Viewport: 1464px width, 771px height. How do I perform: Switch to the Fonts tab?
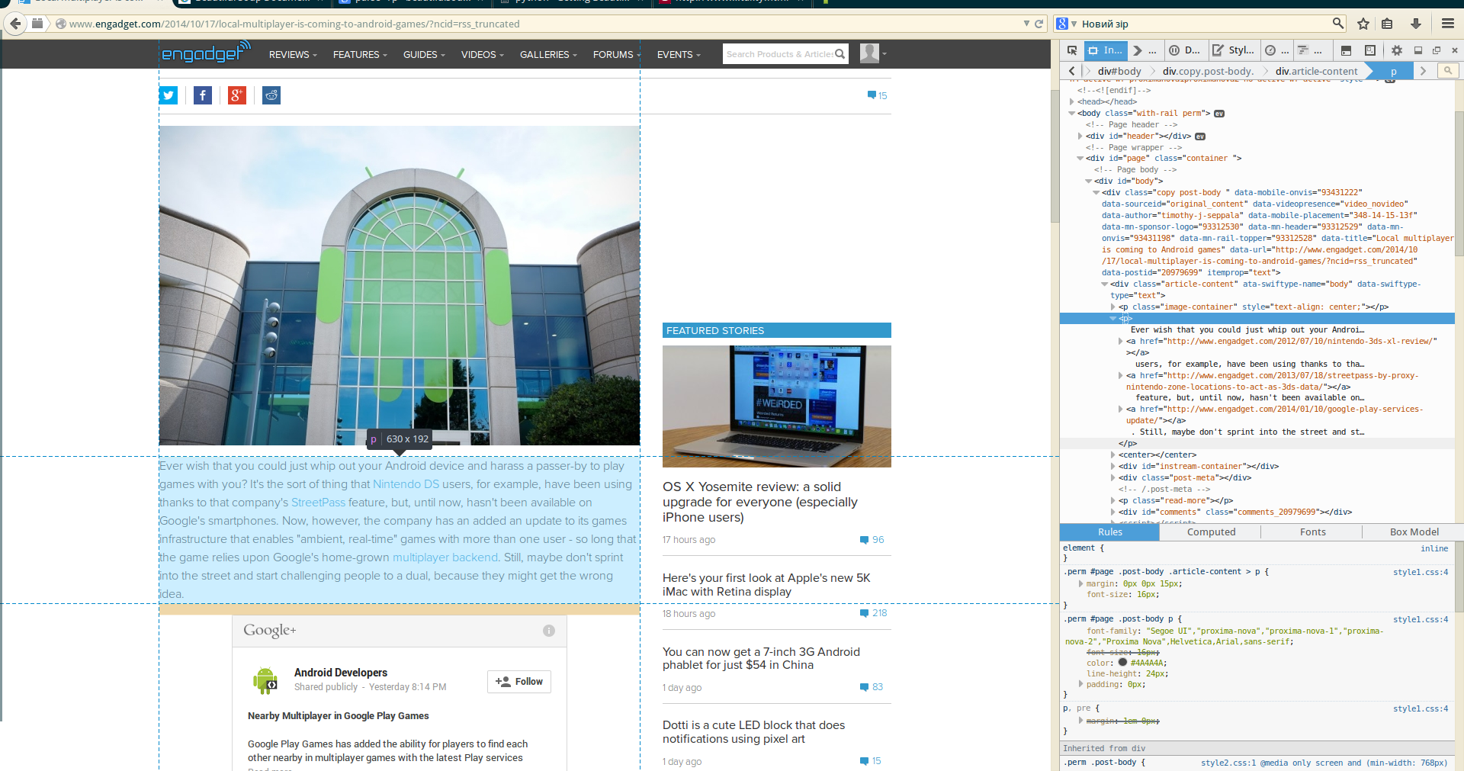pos(1312,532)
